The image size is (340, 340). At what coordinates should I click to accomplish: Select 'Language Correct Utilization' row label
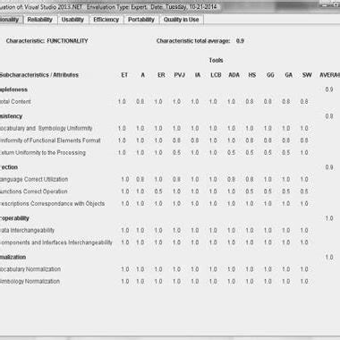click(34, 179)
